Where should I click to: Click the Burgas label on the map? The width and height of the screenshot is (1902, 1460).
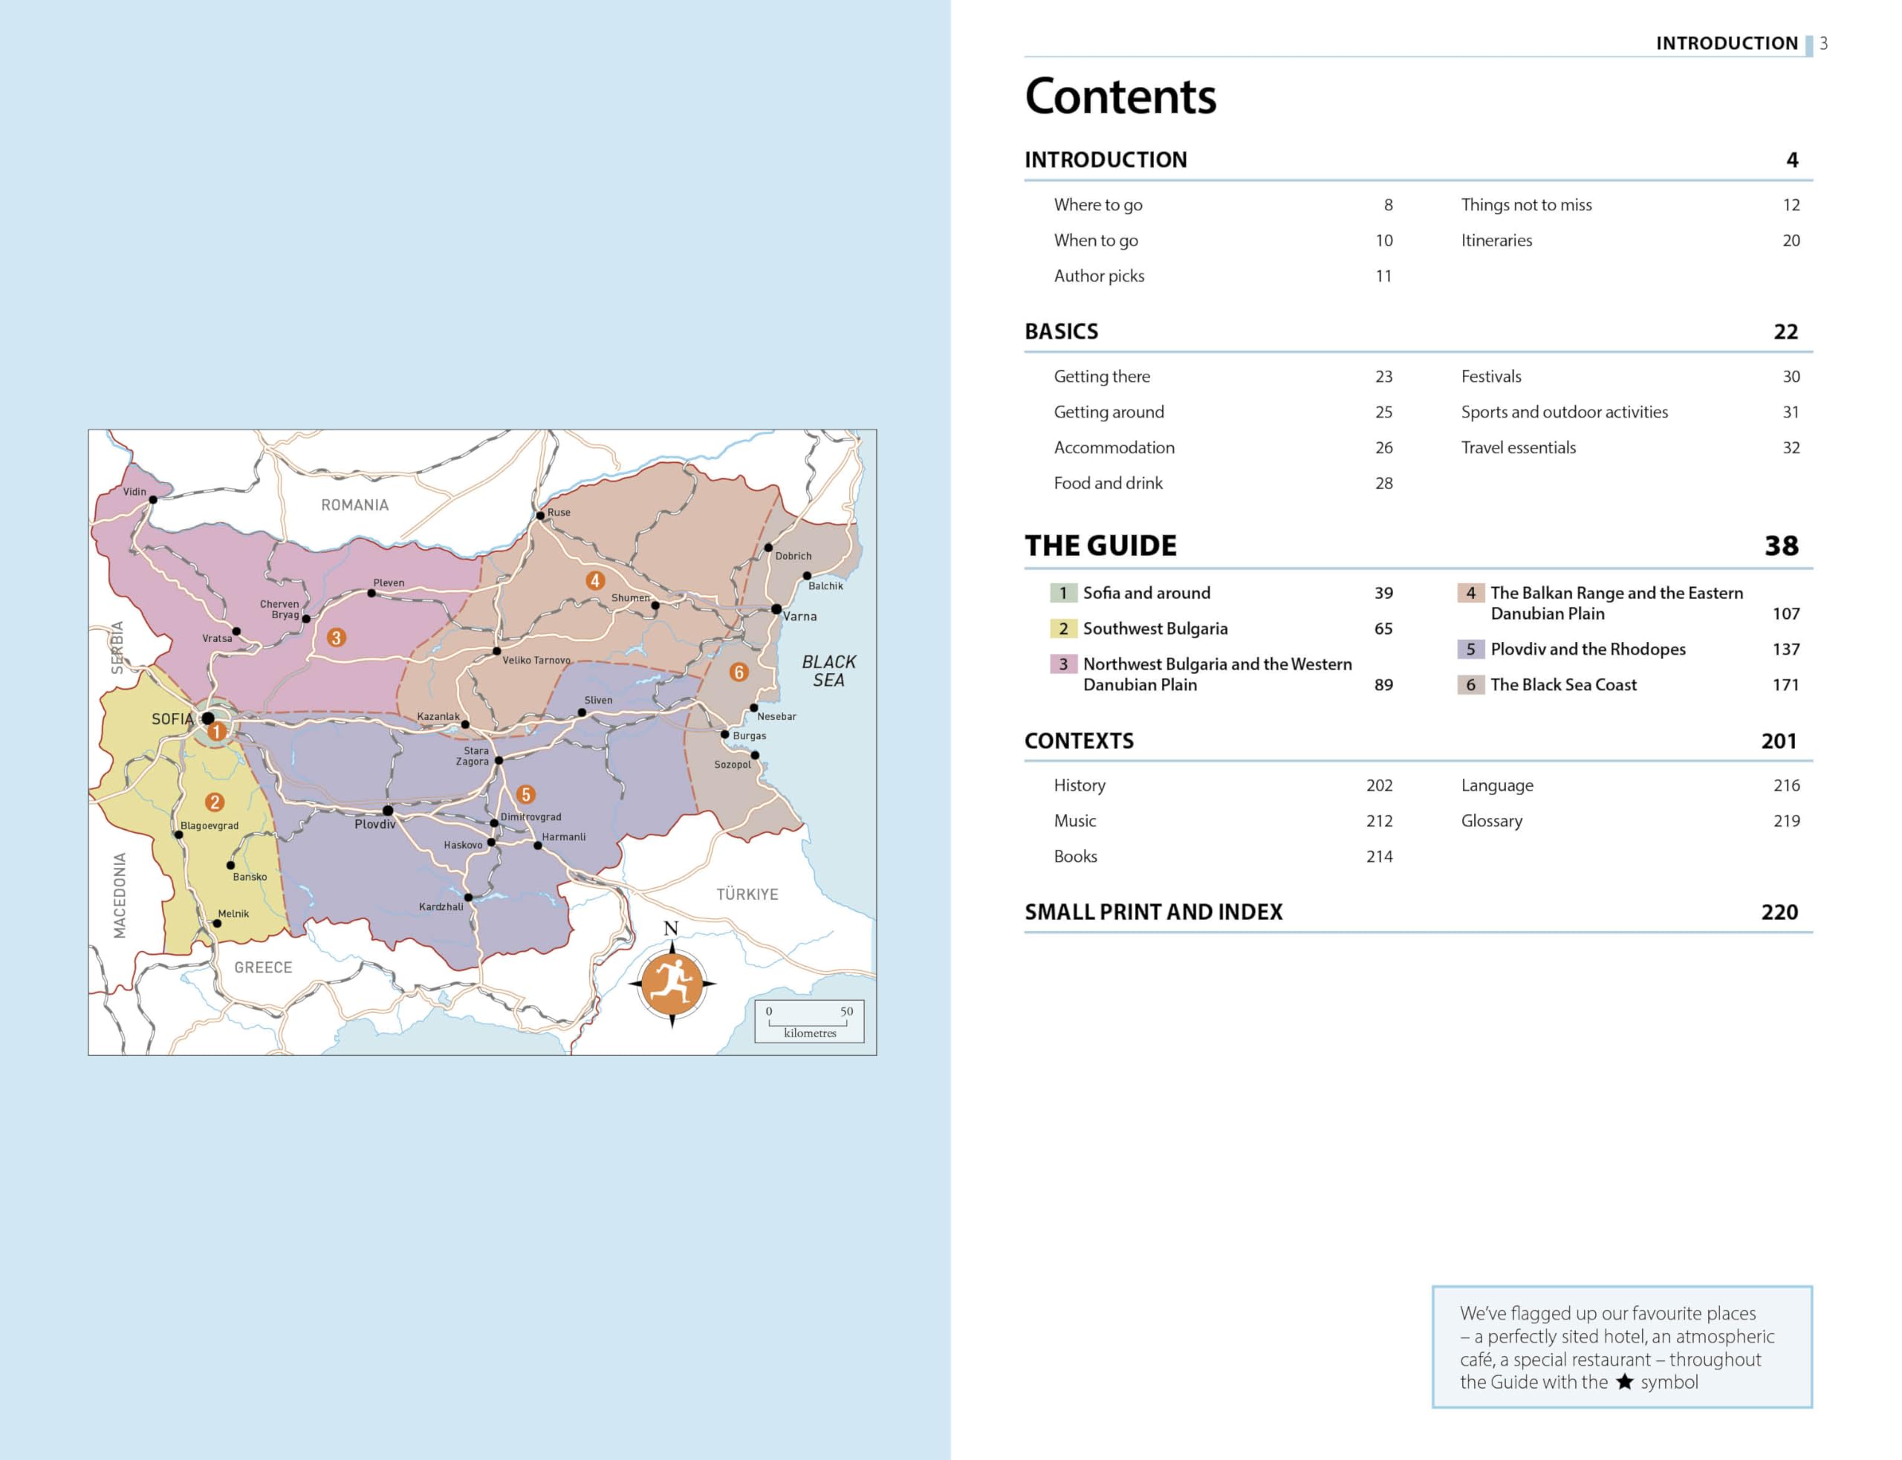tap(749, 736)
